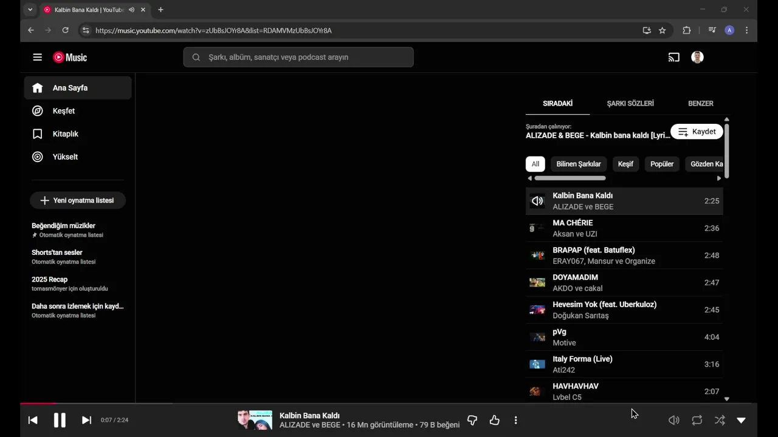The width and height of the screenshot is (778, 437).
Task: Switch to SIRADAKİ tab
Action: pyautogui.click(x=557, y=103)
